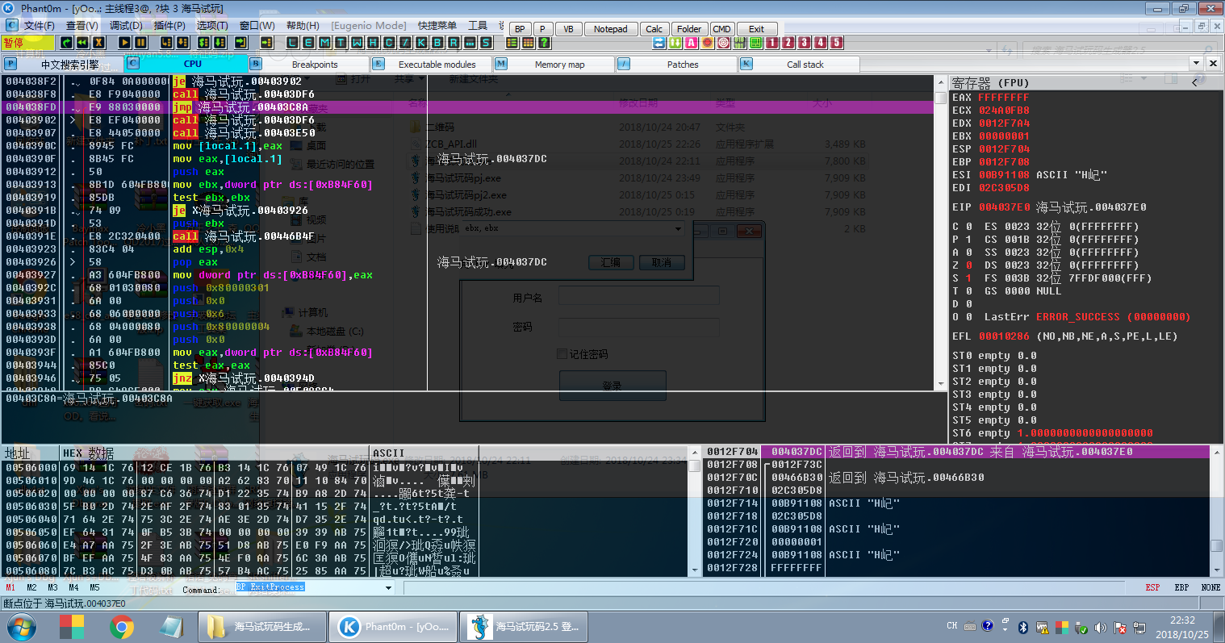Click the Go to address toolbar icon

266,42
